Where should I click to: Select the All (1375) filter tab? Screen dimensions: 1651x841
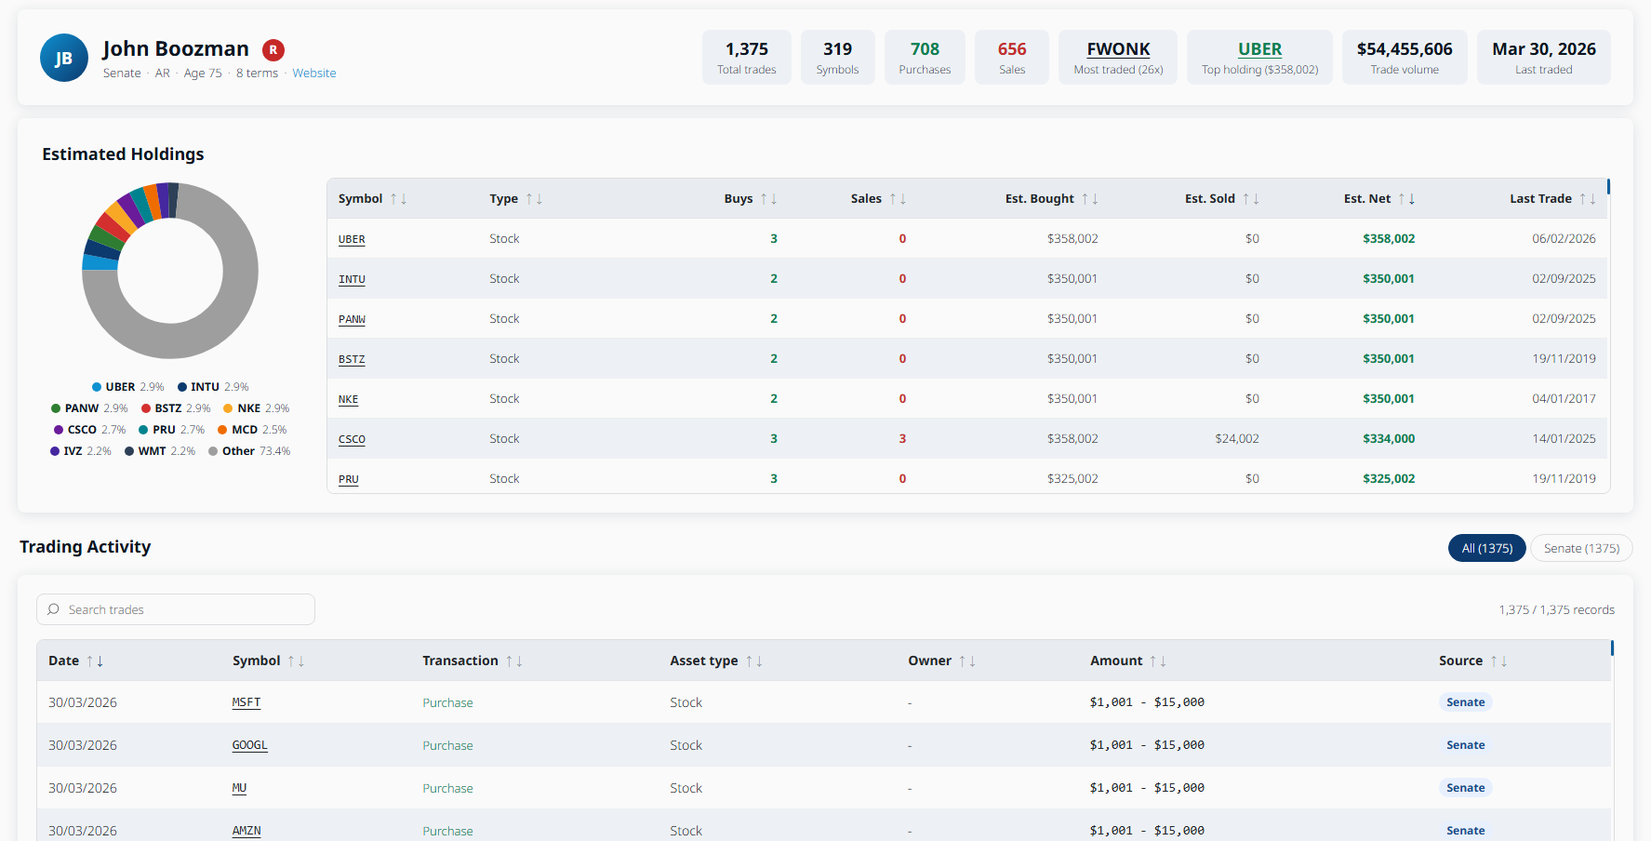click(x=1486, y=548)
